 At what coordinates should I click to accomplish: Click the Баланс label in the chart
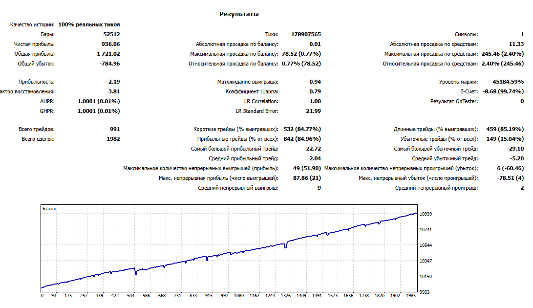click(50, 209)
